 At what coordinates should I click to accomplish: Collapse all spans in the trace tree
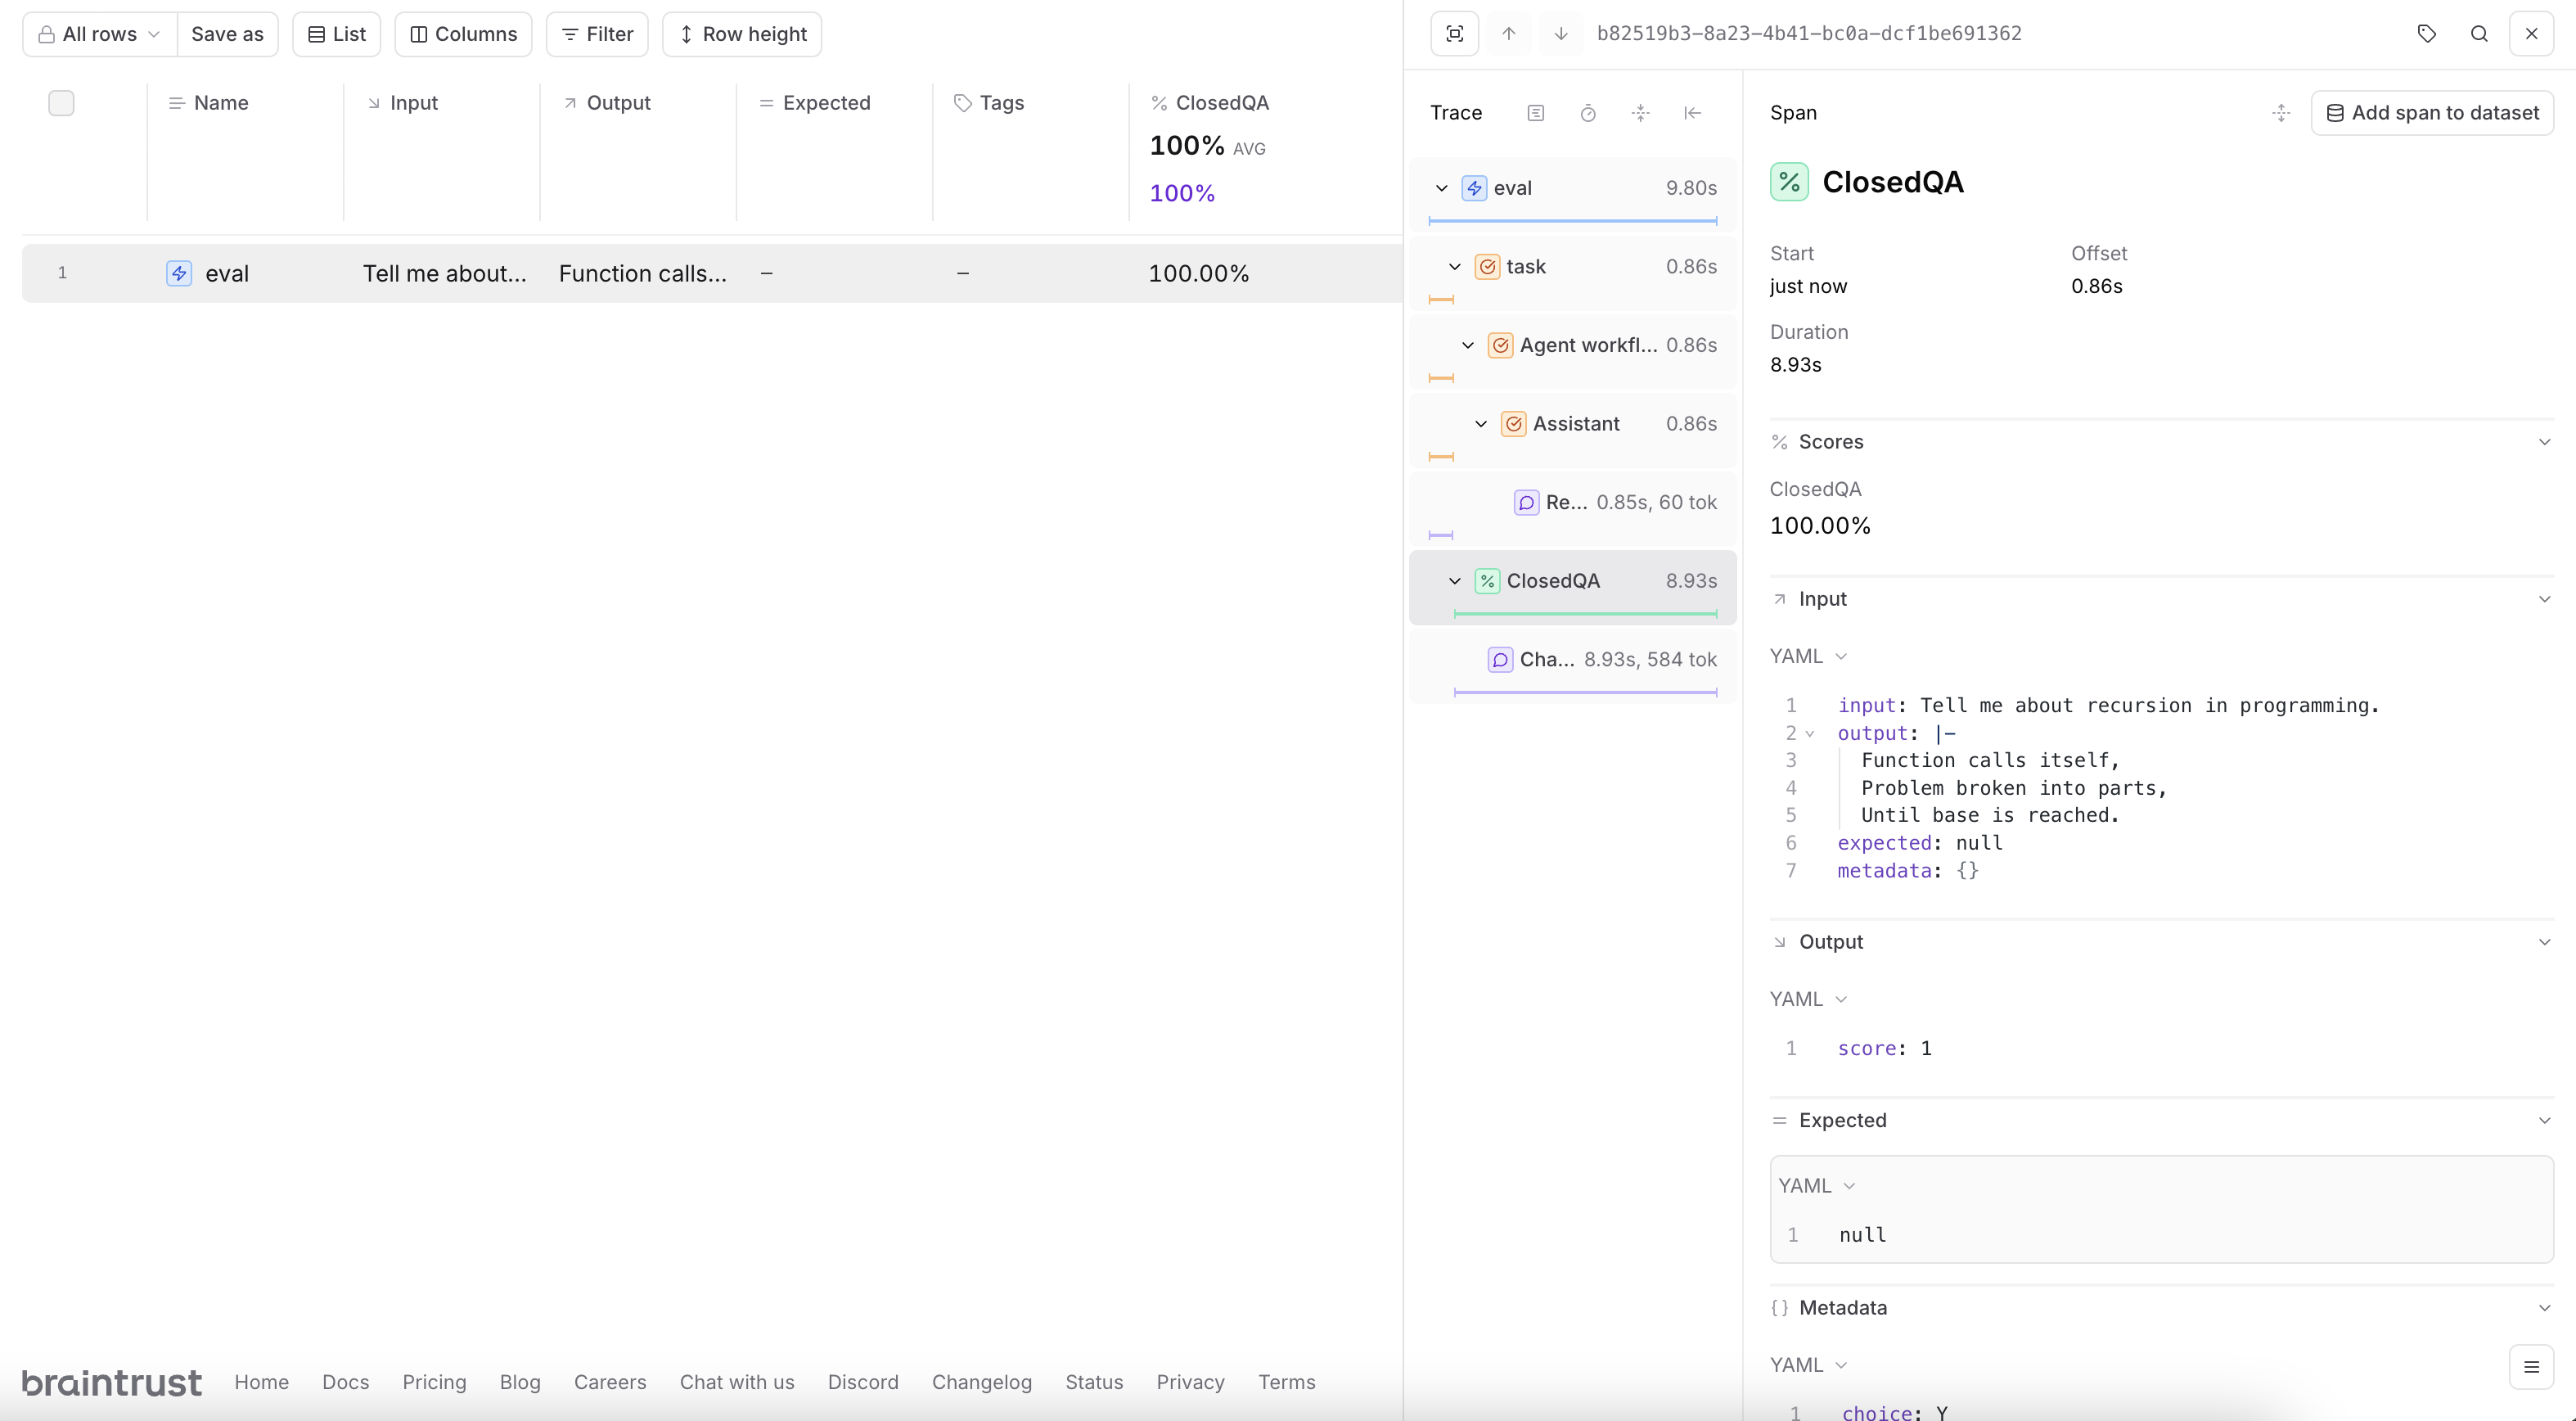point(1640,112)
